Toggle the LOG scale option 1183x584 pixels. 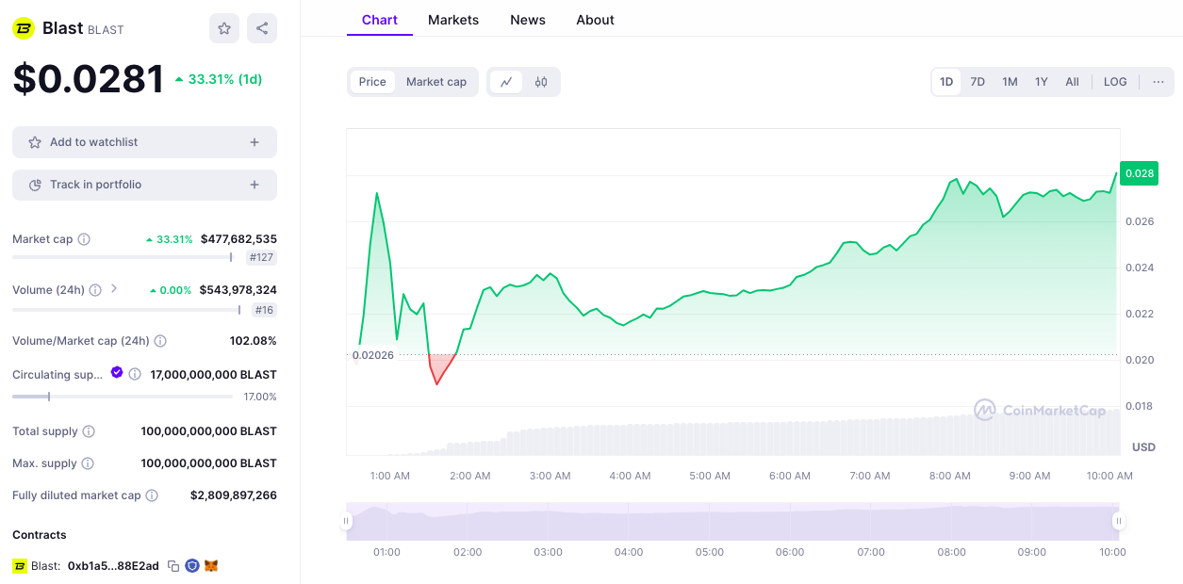(1115, 82)
